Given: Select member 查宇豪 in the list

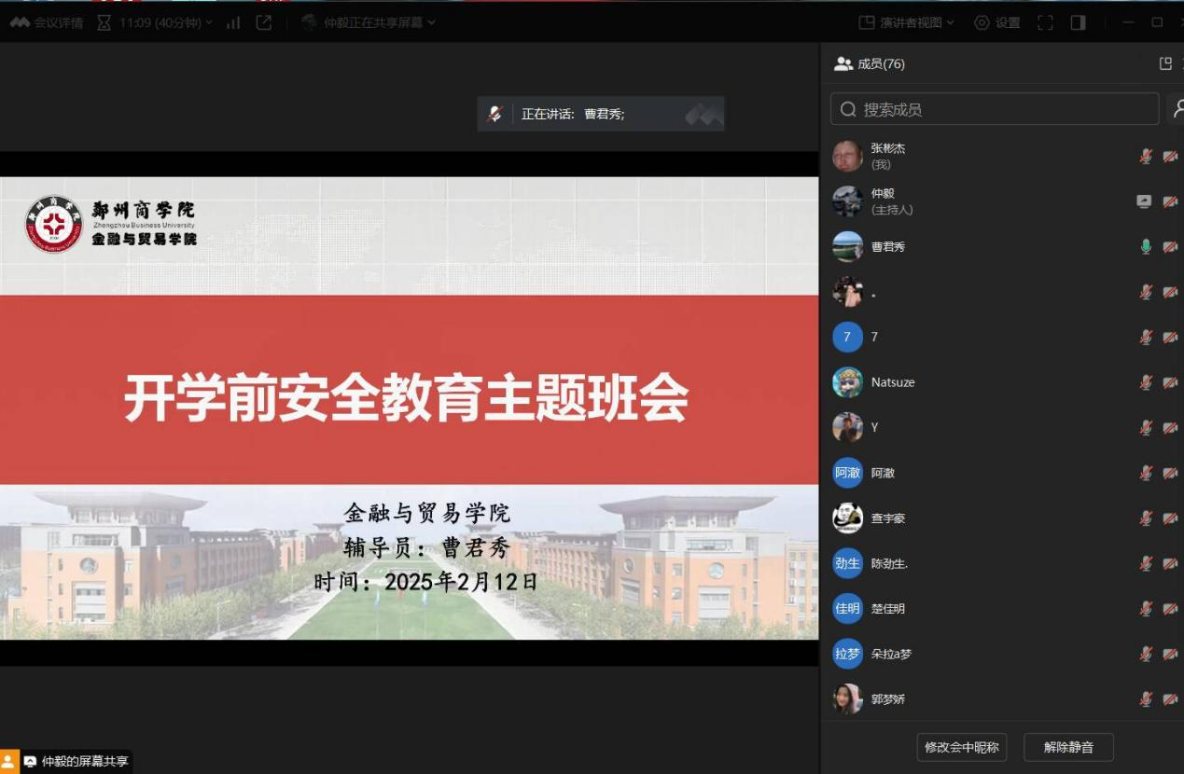Looking at the screenshot, I should pyautogui.click(x=887, y=518).
